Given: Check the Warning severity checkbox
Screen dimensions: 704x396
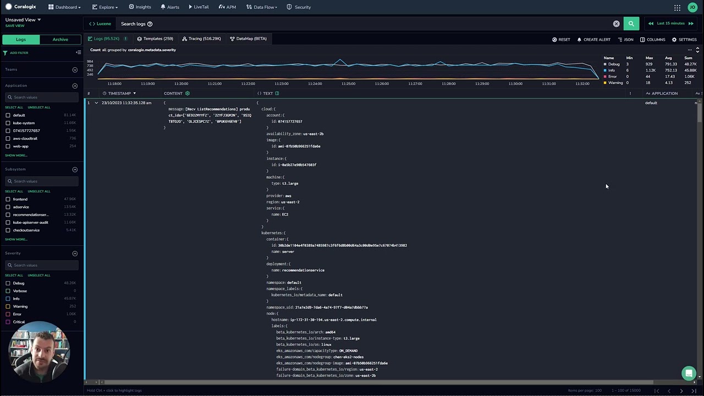Looking at the screenshot, I should [8, 306].
